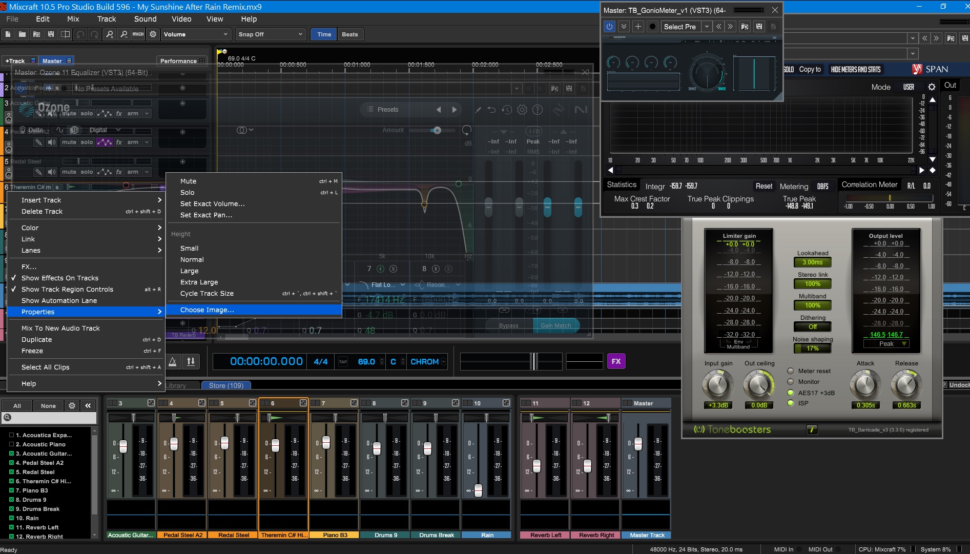Click GonioMeter next preset double-arrow
Screen dimensions: 970x554
(730, 26)
